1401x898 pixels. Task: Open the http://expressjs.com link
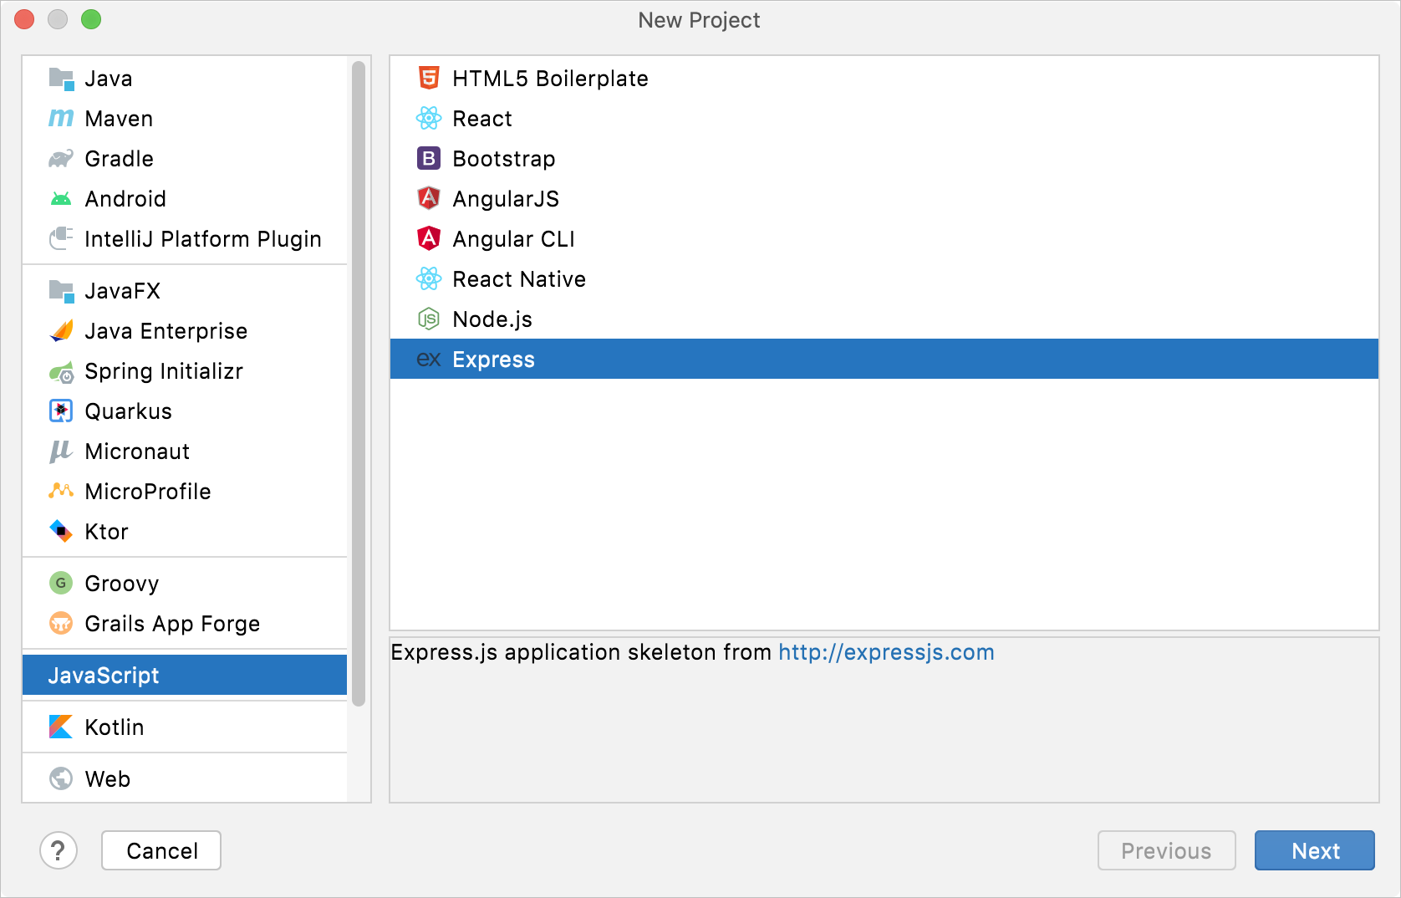(886, 652)
